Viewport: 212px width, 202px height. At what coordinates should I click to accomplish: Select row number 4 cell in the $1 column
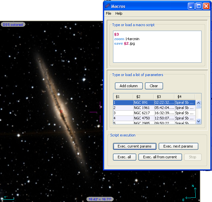point(123,118)
